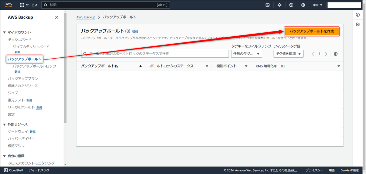Click the AWS logo home icon
Screen dimensions: 366x174
[8, 5]
